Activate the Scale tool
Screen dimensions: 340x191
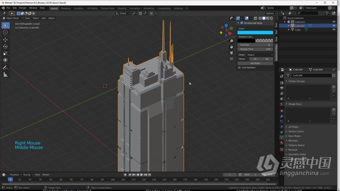tap(5, 53)
